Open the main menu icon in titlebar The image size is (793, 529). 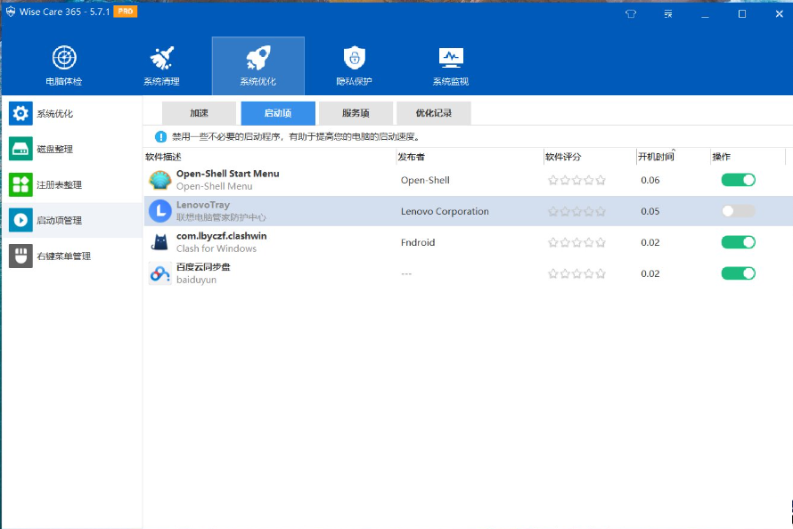click(667, 13)
